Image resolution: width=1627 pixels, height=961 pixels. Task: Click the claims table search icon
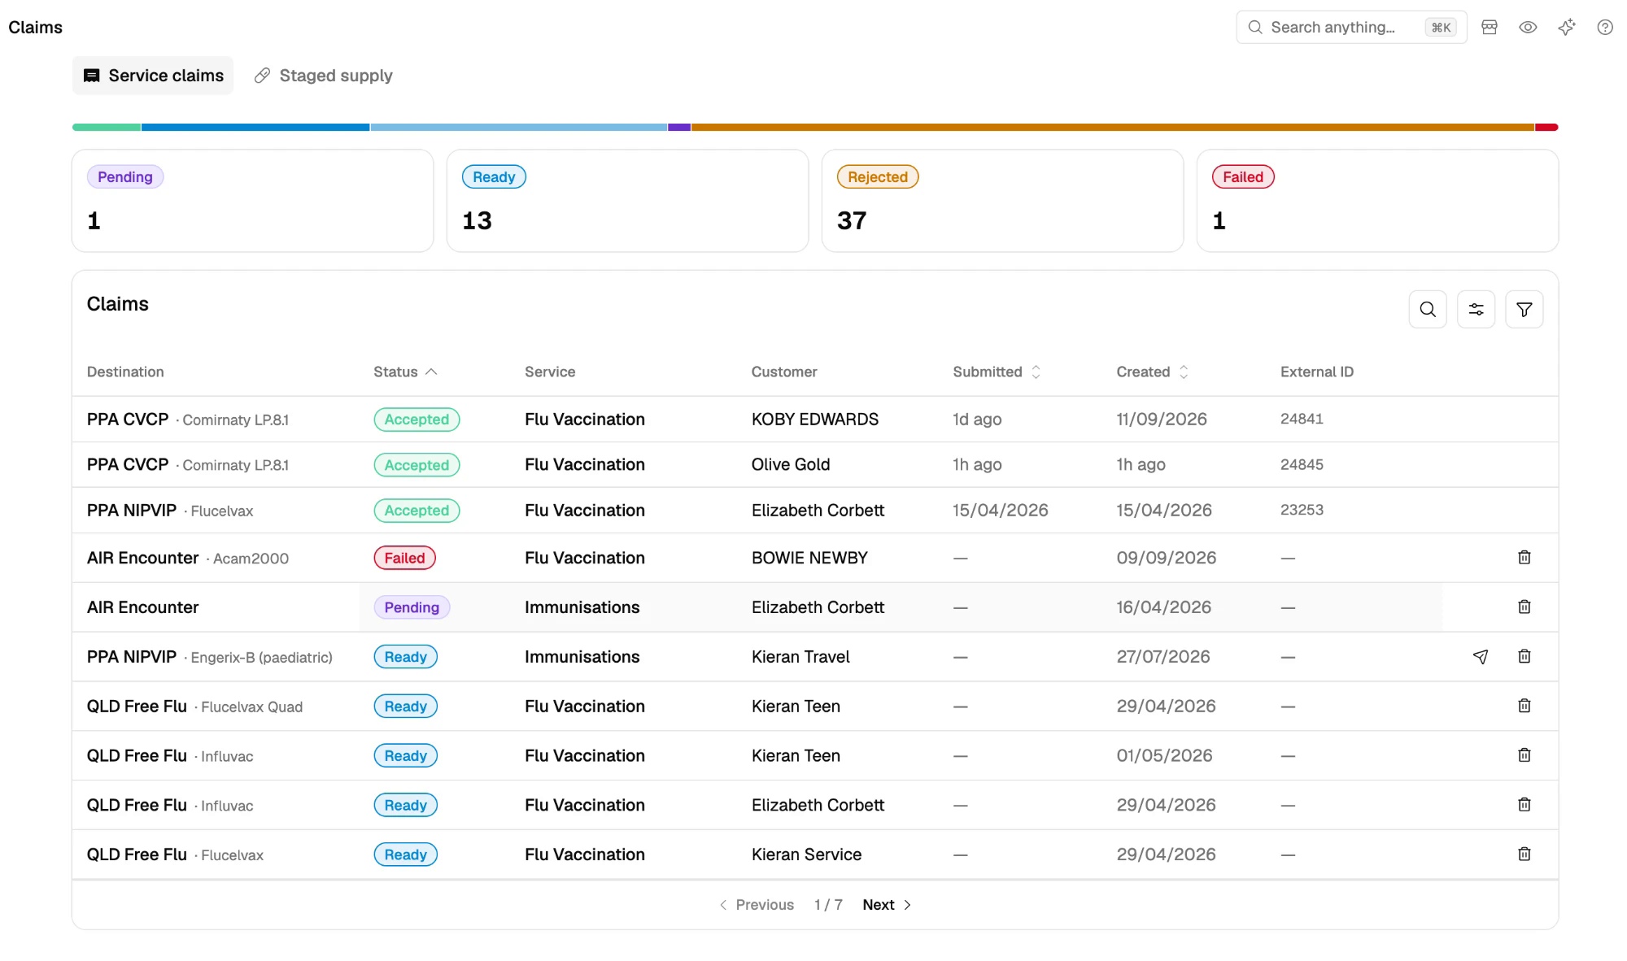[x=1427, y=309]
